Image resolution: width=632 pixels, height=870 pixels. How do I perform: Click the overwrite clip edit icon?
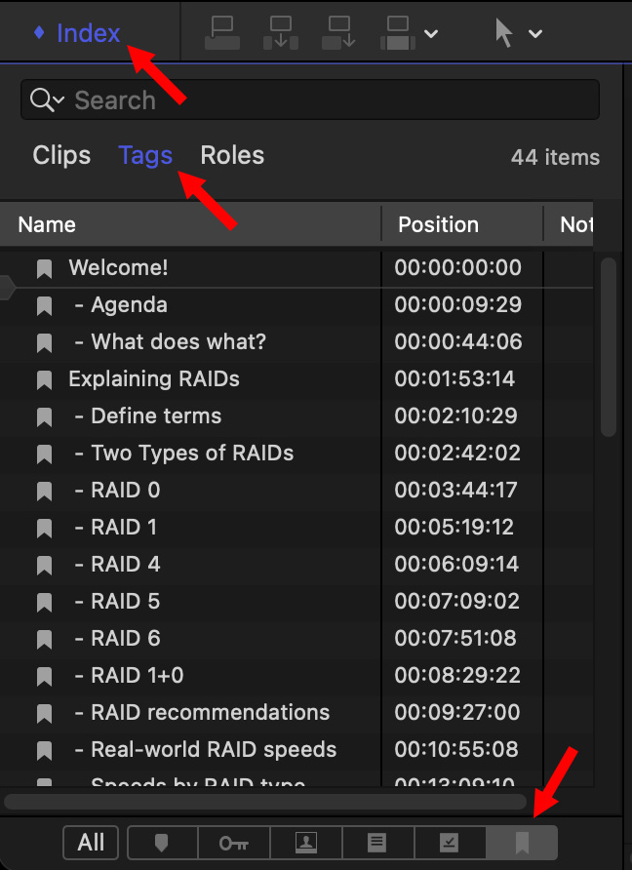click(x=397, y=33)
